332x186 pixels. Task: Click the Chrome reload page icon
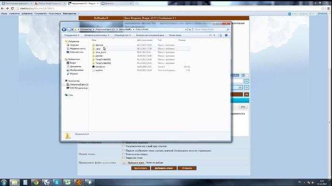coord(12,8)
